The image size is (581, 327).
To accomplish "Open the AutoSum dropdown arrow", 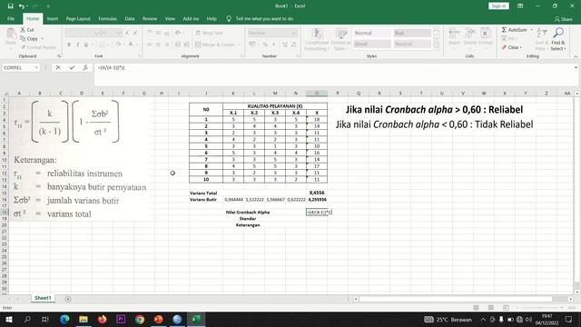I will point(532,30).
